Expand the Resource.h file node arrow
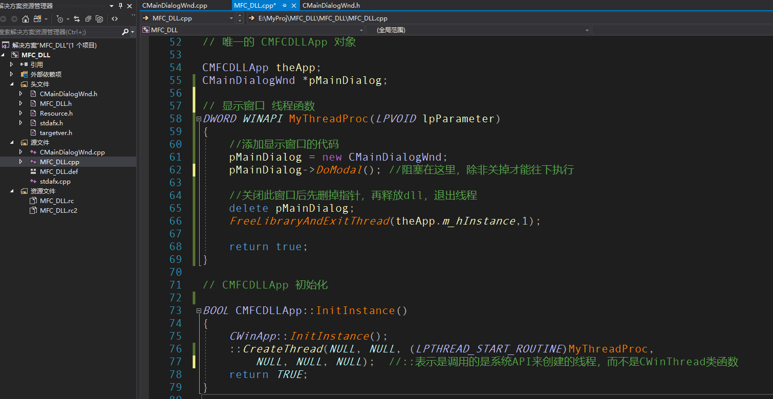 click(21, 113)
